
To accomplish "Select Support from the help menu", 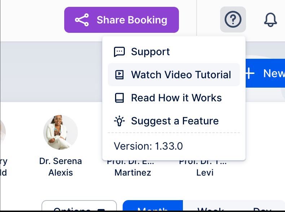I will point(174,52).
